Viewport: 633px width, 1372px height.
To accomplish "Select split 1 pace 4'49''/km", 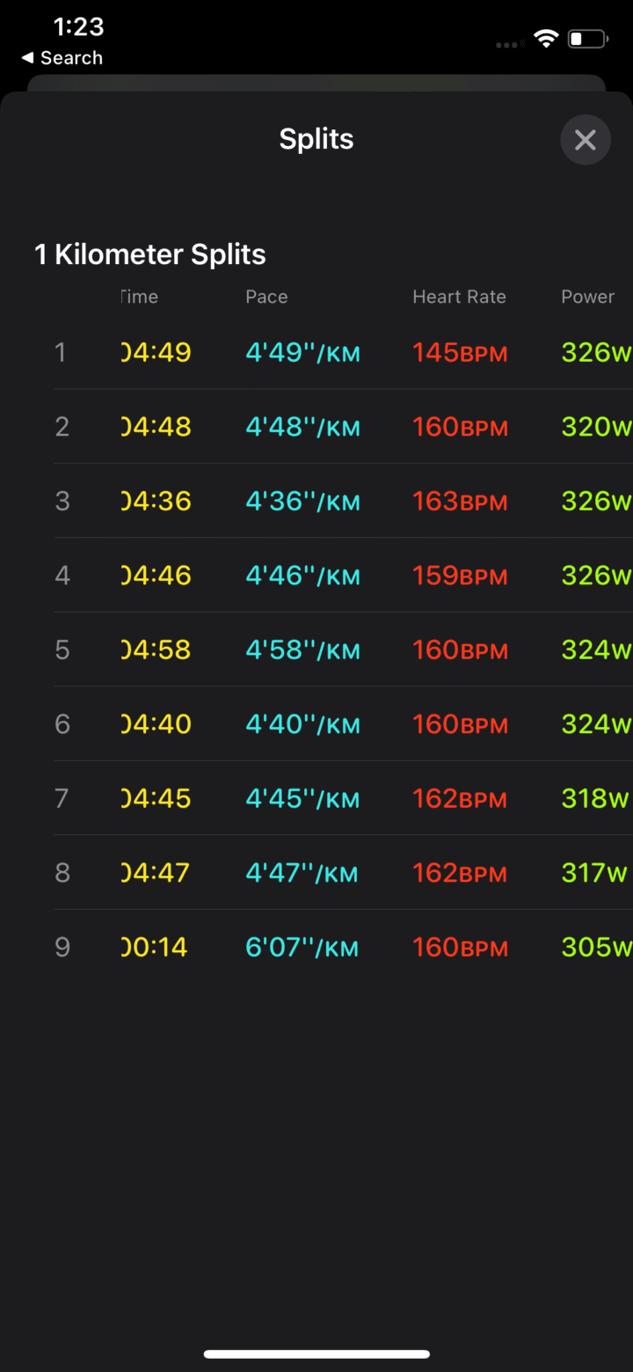I will click(x=302, y=353).
